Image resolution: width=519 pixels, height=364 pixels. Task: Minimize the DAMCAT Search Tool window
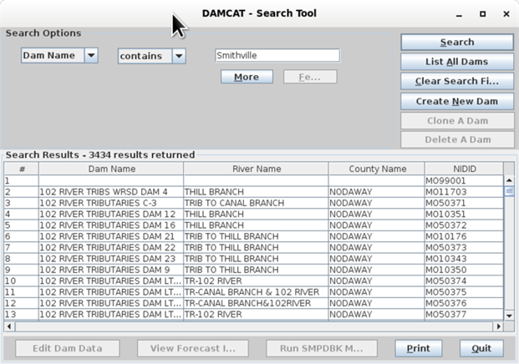click(459, 14)
